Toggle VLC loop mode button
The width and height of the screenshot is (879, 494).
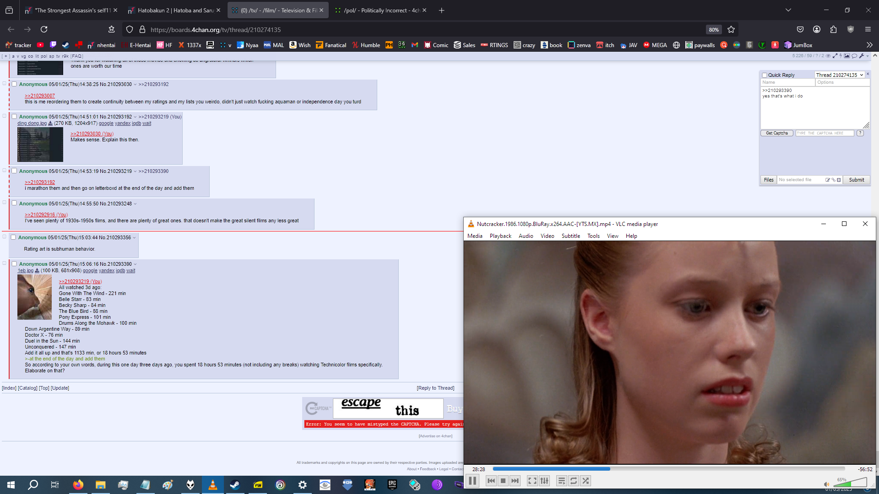[x=574, y=481]
